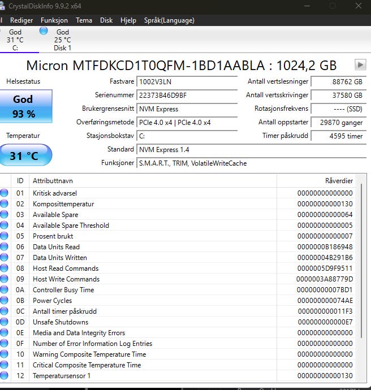Image resolution: width=371 pixels, height=390 pixels.
Task: Go to next disk arrow button
Action: [360, 65]
